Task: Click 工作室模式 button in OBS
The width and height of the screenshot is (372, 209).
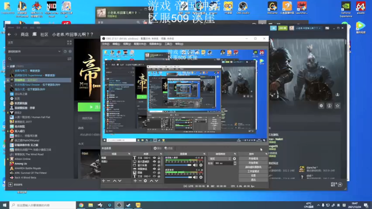Action: tap(253, 171)
